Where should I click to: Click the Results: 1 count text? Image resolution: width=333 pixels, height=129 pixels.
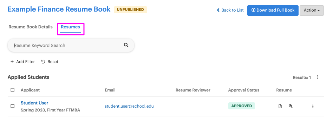[x=302, y=77]
